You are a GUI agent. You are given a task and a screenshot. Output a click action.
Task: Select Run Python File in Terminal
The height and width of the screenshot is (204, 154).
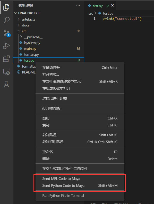[x=80, y=196]
